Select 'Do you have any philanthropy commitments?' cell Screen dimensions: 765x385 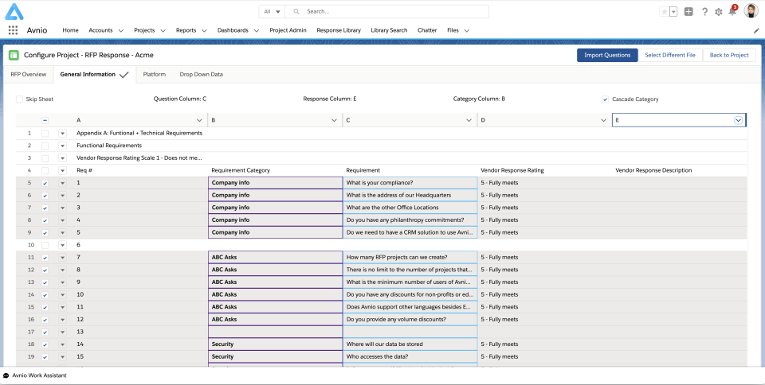[x=410, y=220]
